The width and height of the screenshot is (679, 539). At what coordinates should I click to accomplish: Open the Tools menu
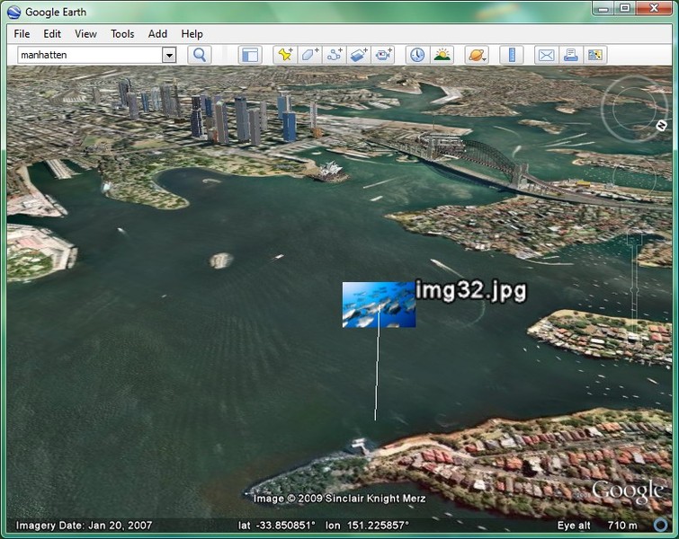pyautogui.click(x=122, y=34)
